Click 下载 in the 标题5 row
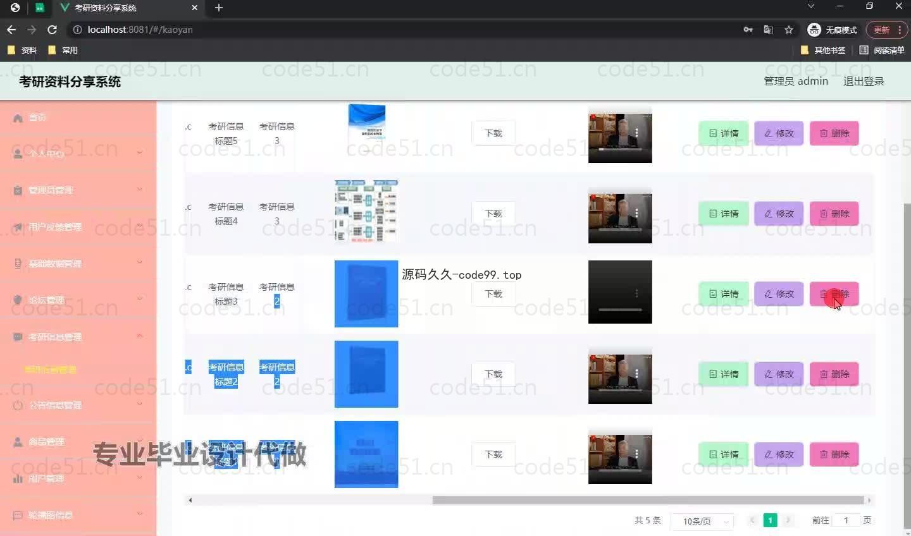Viewport: 911px width, 536px height. pos(493,133)
